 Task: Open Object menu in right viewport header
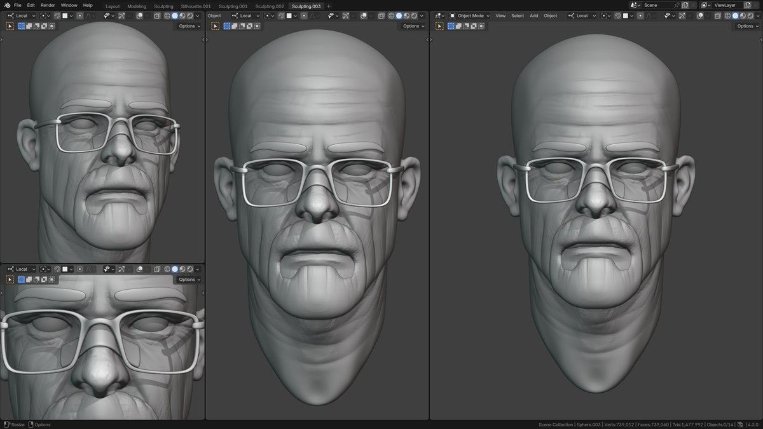pos(551,16)
